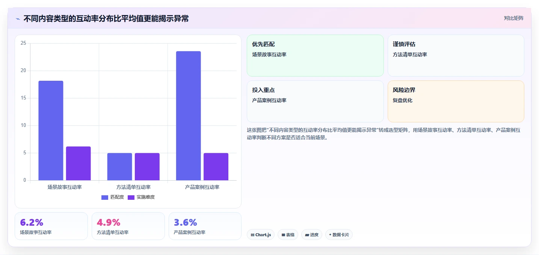Click the 方法清单互动率 caption under 4.9%

(x=113, y=232)
